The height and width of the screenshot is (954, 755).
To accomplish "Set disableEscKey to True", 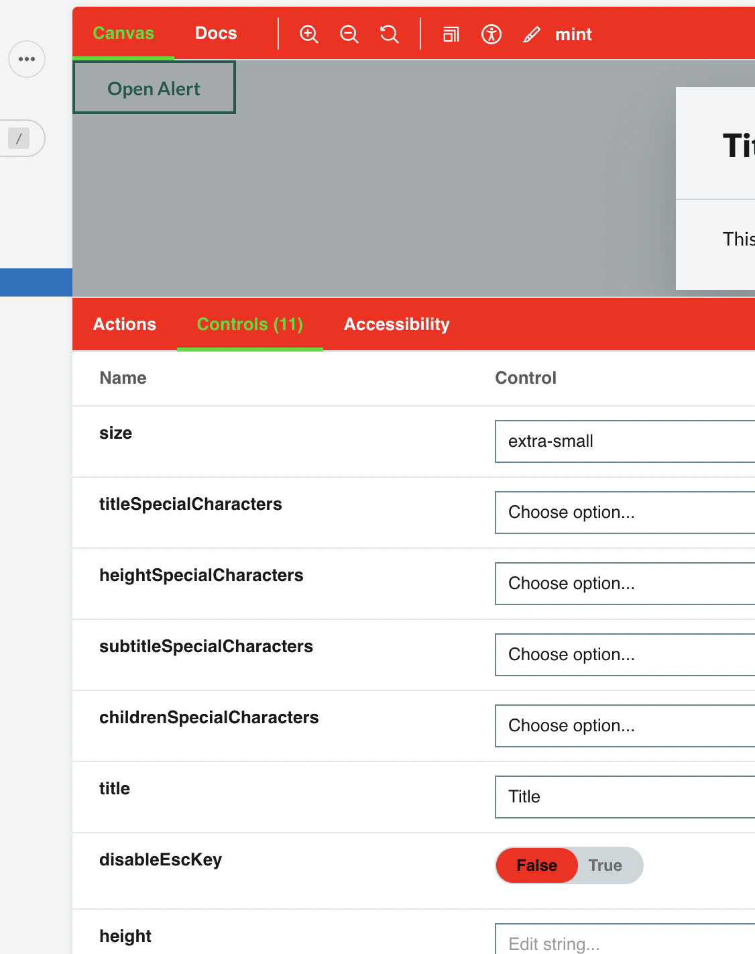I will (x=605, y=865).
